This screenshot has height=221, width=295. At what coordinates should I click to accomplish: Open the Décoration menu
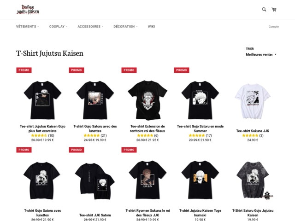pyautogui.click(x=125, y=27)
